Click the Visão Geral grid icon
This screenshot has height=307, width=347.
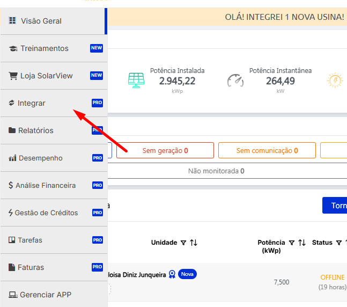click(x=12, y=21)
